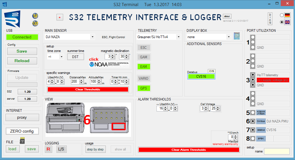Screen dimensions: 295x160
Task: Toggle DST summer time
Action: 75,57
